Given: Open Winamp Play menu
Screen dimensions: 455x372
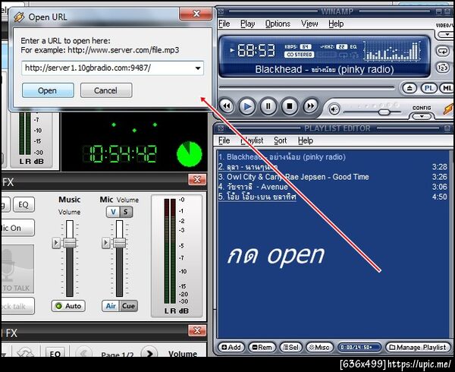Looking at the screenshot, I should [x=247, y=24].
